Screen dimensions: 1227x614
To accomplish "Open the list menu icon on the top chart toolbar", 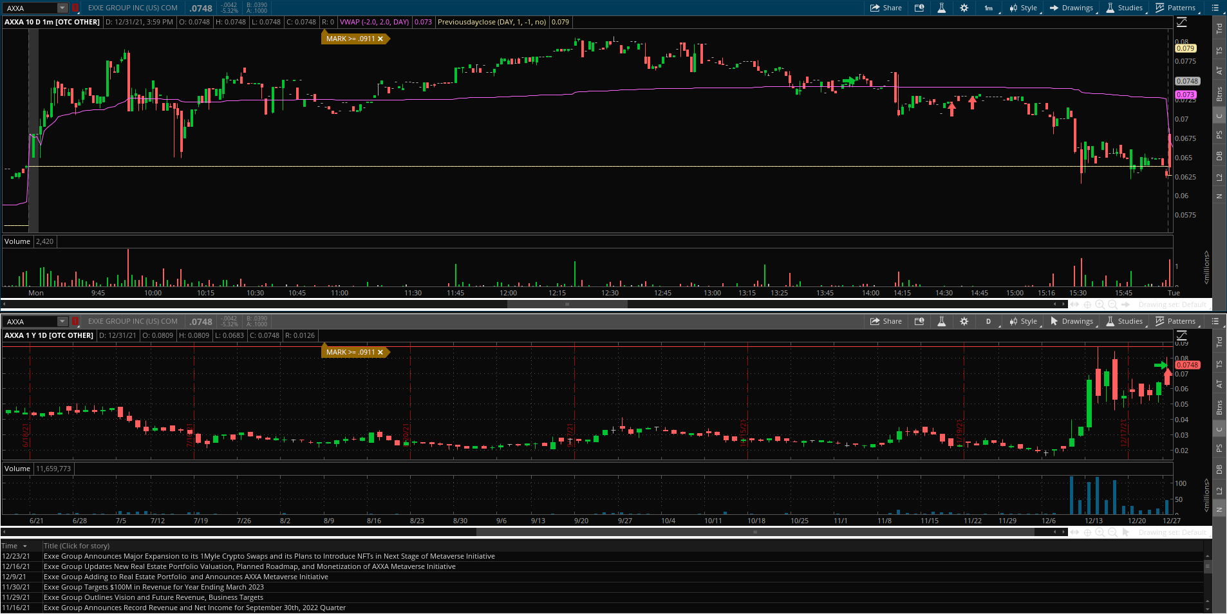I will point(1215,8).
